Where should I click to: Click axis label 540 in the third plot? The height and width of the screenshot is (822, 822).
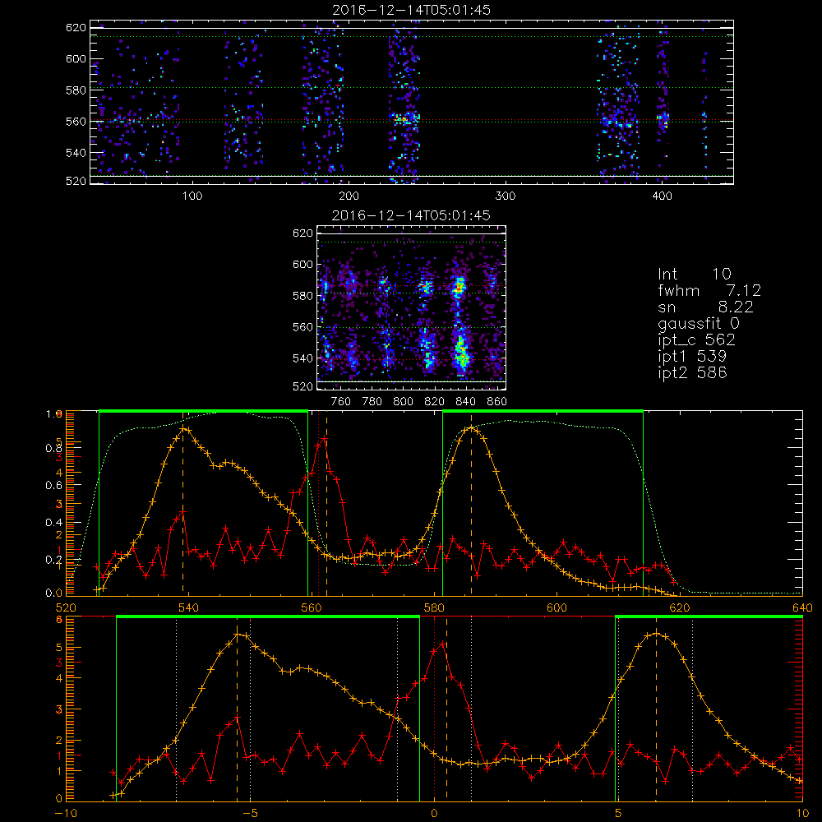pos(188,608)
